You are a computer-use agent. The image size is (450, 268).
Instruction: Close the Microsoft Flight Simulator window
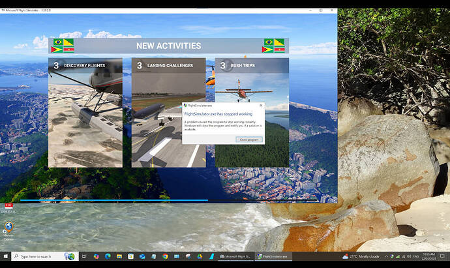(332, 10)
